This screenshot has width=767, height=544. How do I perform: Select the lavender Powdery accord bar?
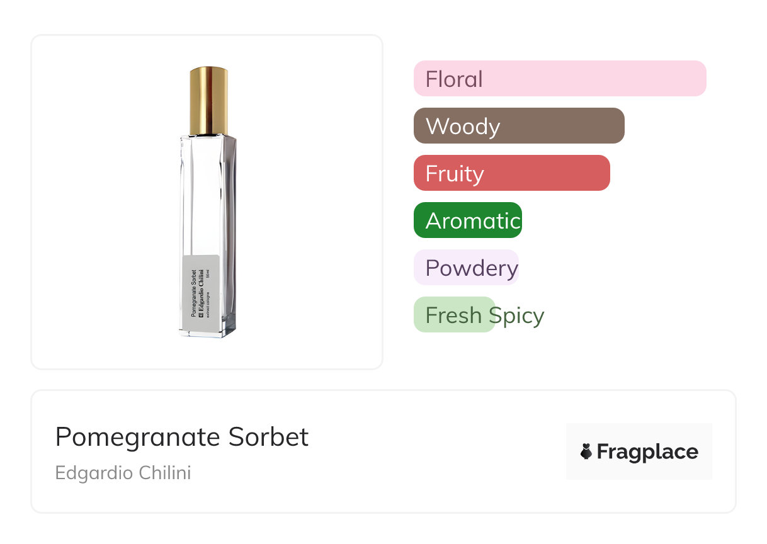coord(466,268)
